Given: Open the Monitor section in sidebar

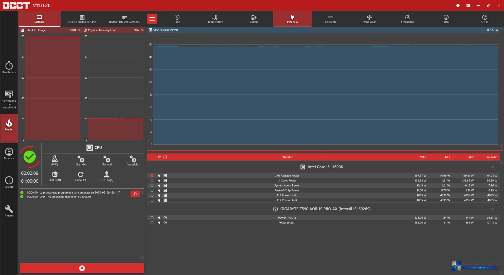Looking at the screenshot, I should click(x=9, y=153).
